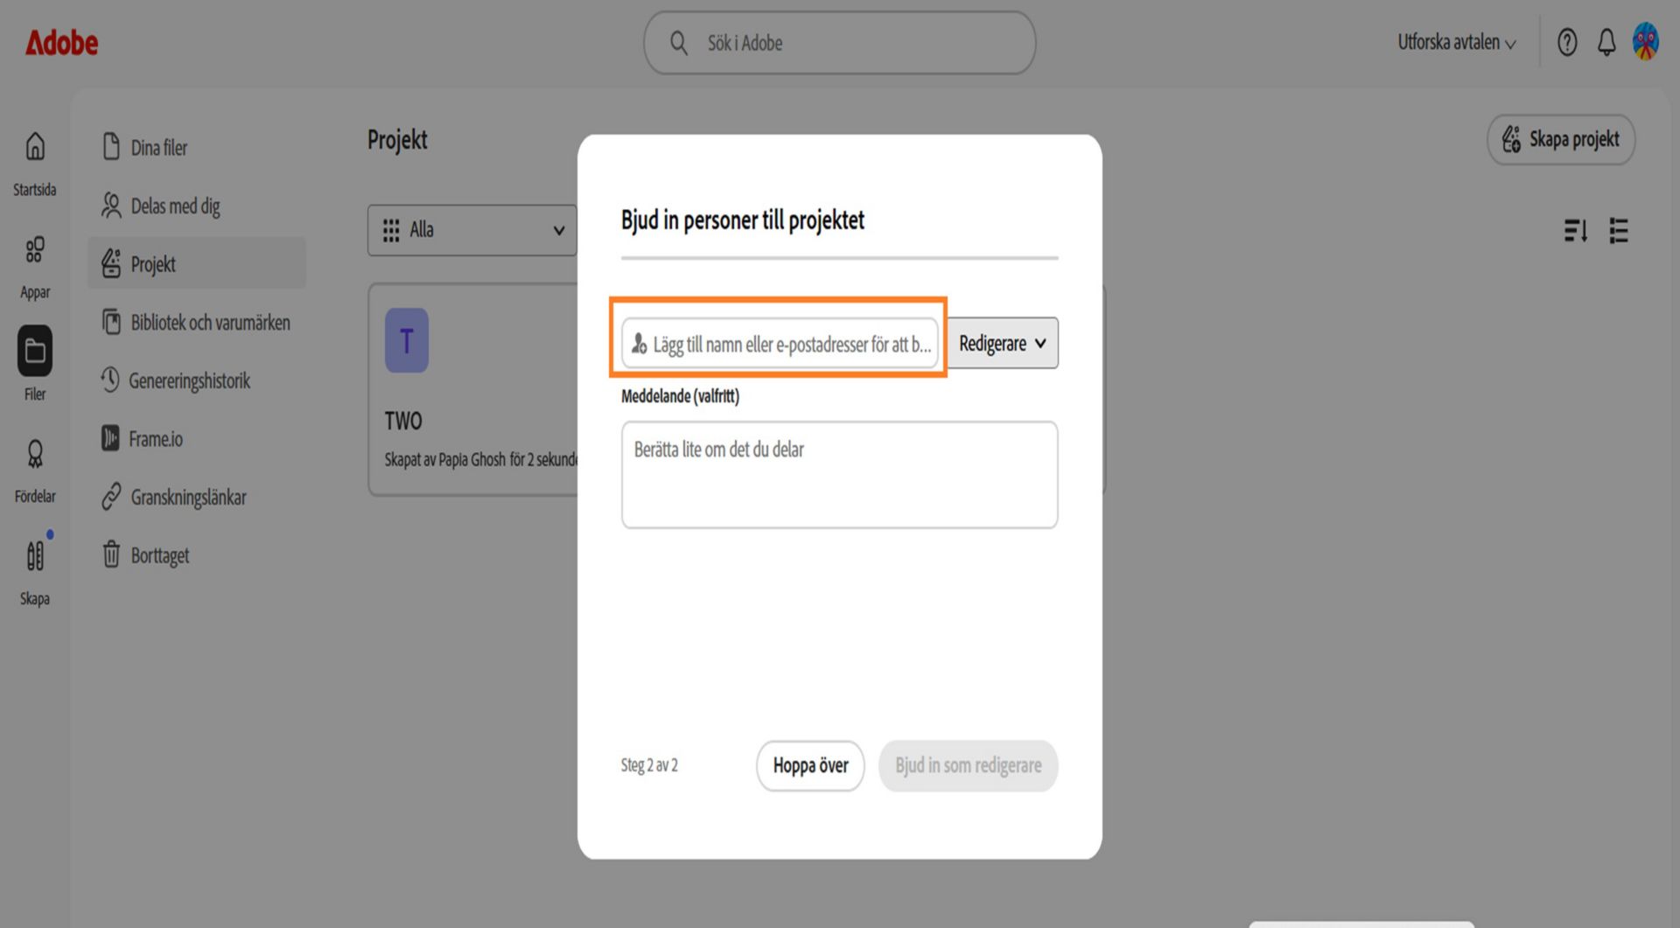
Task: Open Granskningslänkar
Action: [197, 497]
